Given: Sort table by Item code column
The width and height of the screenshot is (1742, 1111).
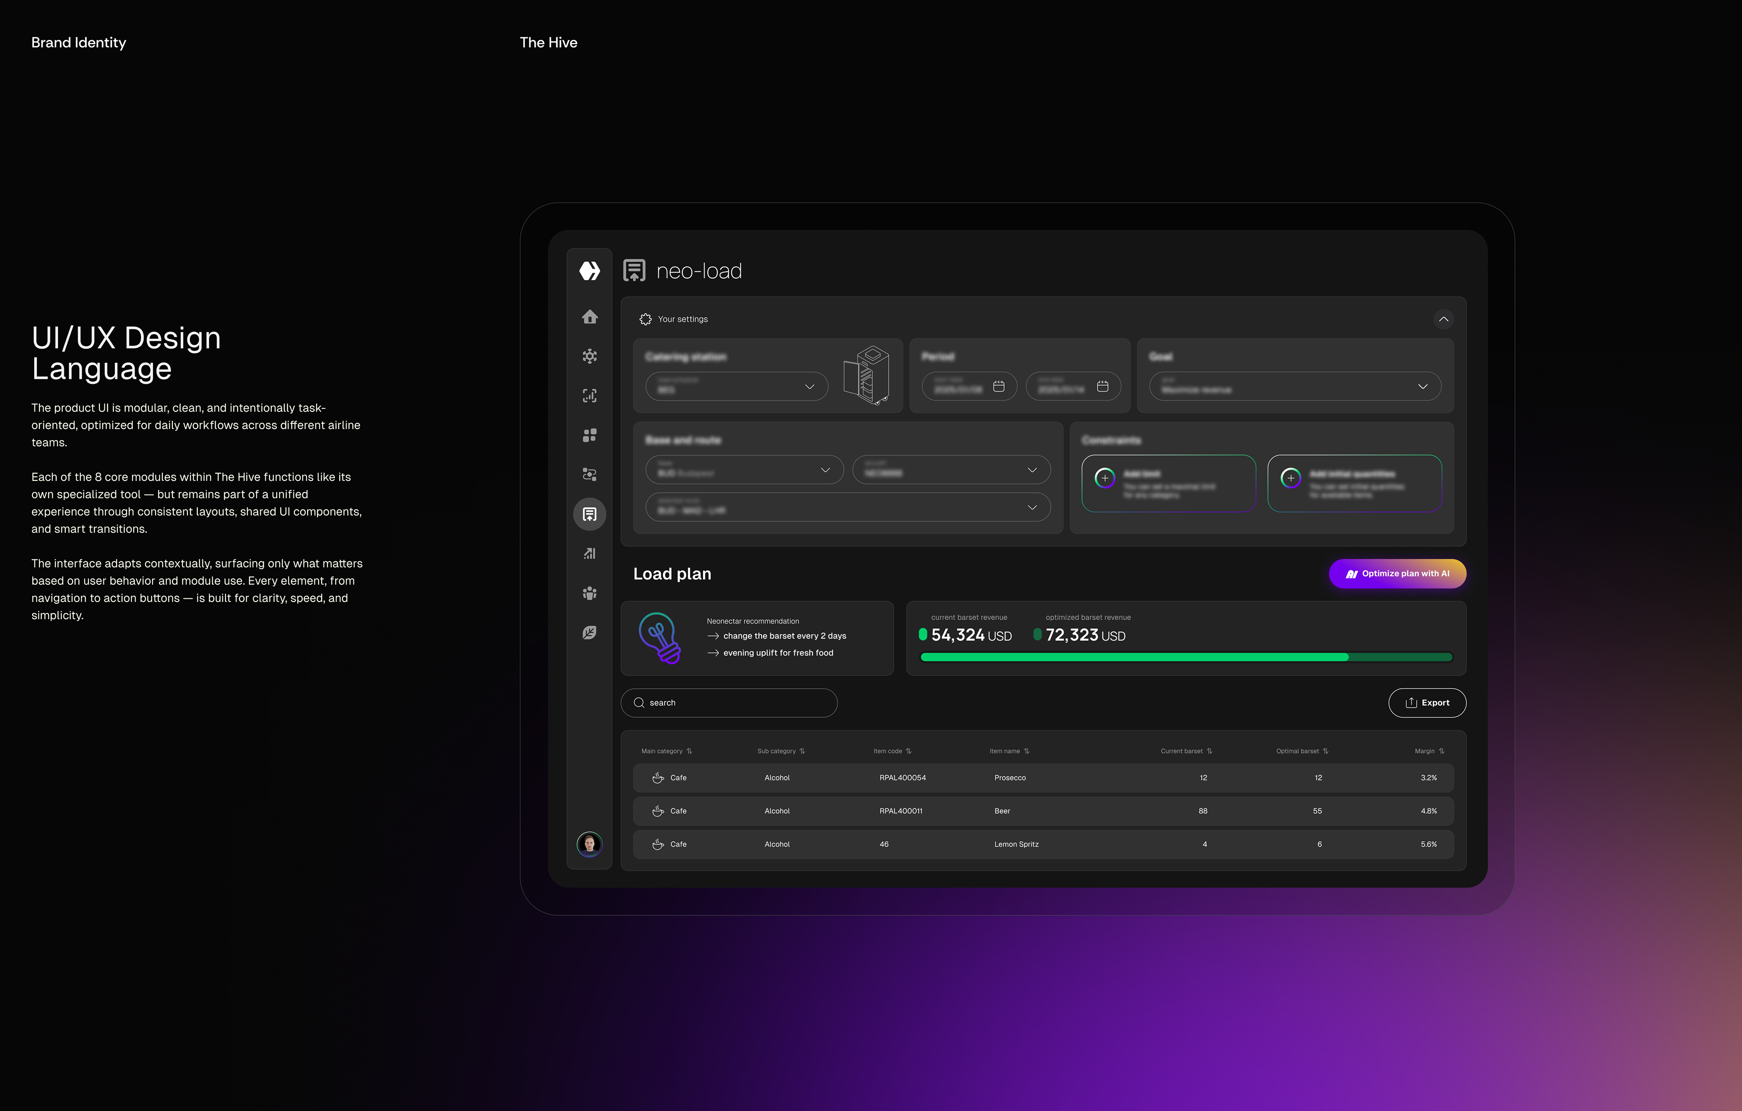Looking at the screenshot, I should (x=909, y=751).
